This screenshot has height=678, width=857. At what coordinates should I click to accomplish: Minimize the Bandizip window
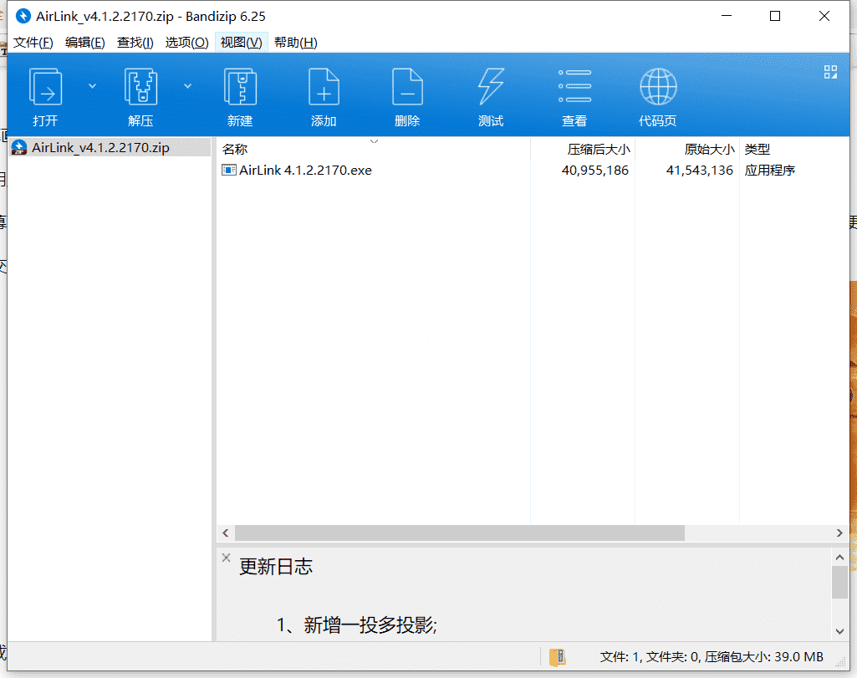coord(727,17)
